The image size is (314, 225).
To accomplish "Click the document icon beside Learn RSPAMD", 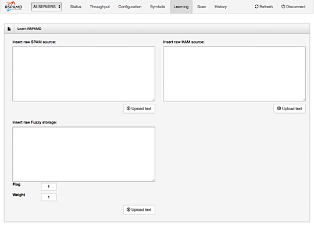I will [9, 29].
